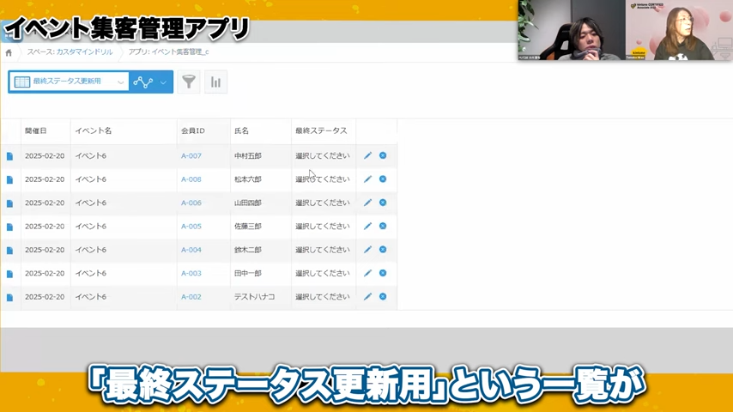Open the space link カスタマインドリル
The width and height of the screenshot is (733, 412).
coord(84,51)
